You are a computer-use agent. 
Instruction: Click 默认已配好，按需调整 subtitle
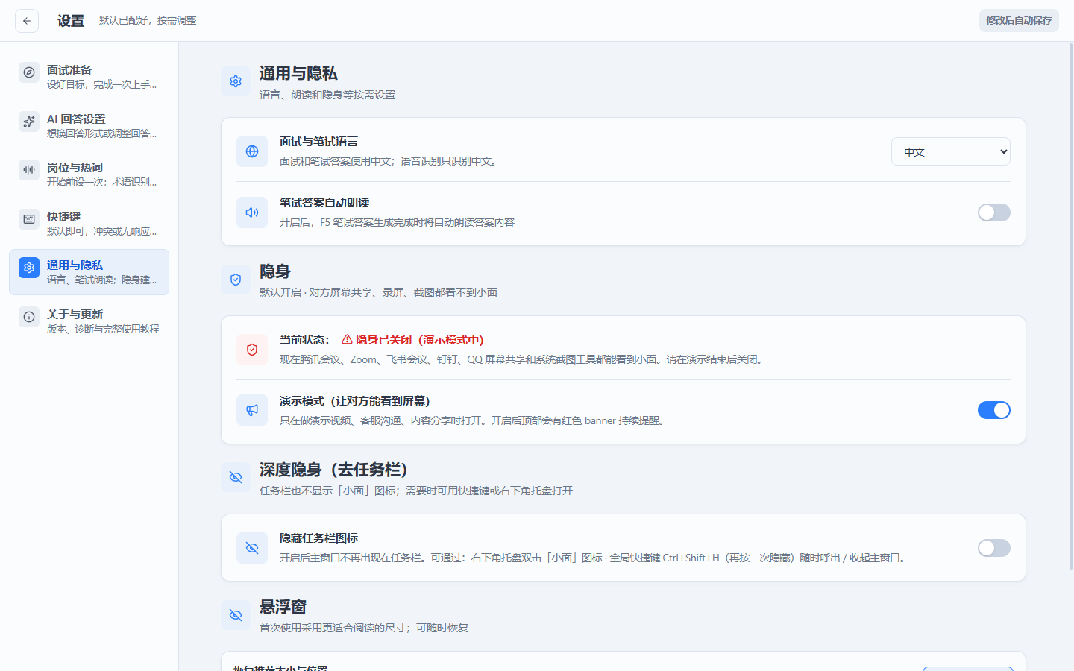[148, 21]
